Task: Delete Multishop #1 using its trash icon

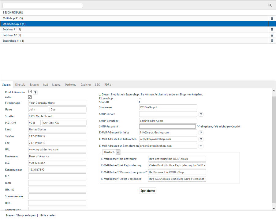Action: (272, 18)
